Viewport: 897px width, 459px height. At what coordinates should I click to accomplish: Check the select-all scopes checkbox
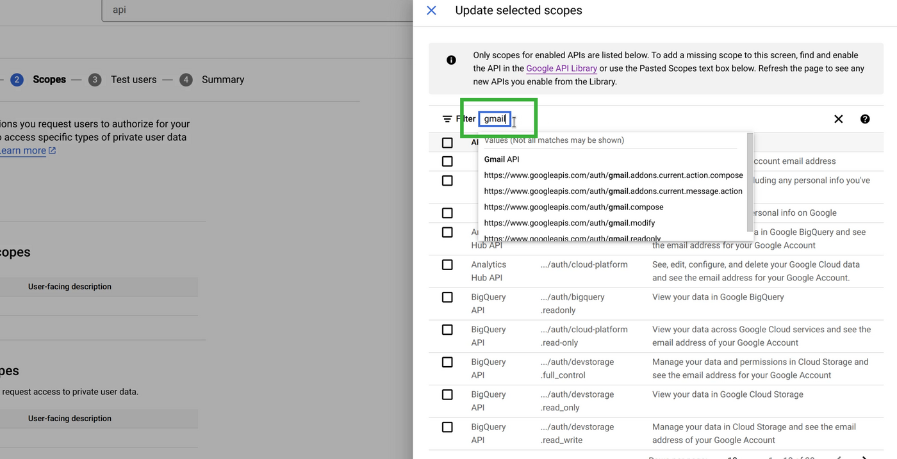447,142
